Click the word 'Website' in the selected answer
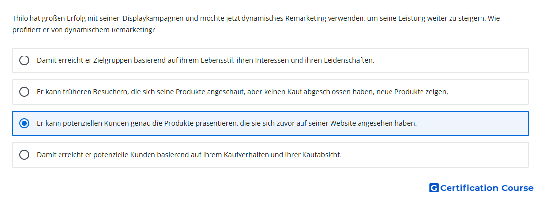The width and height of the screenshot is (541, 197). 342,123
